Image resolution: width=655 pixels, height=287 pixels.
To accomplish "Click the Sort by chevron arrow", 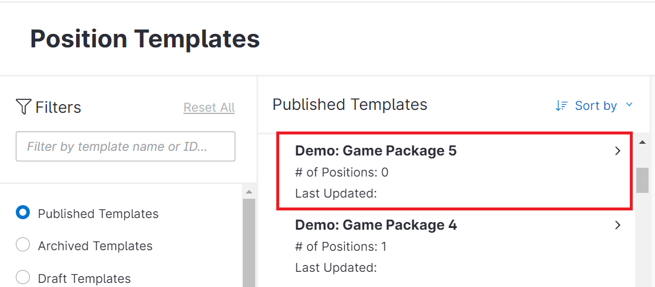I will click(x=629, y=105).
